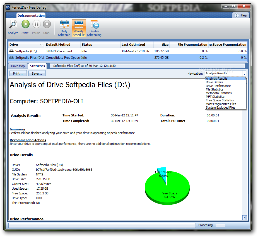Click the Free Space value 253.2 GB
The width and height of the screenshot is (258, 237).
click(x=42, y=193)
